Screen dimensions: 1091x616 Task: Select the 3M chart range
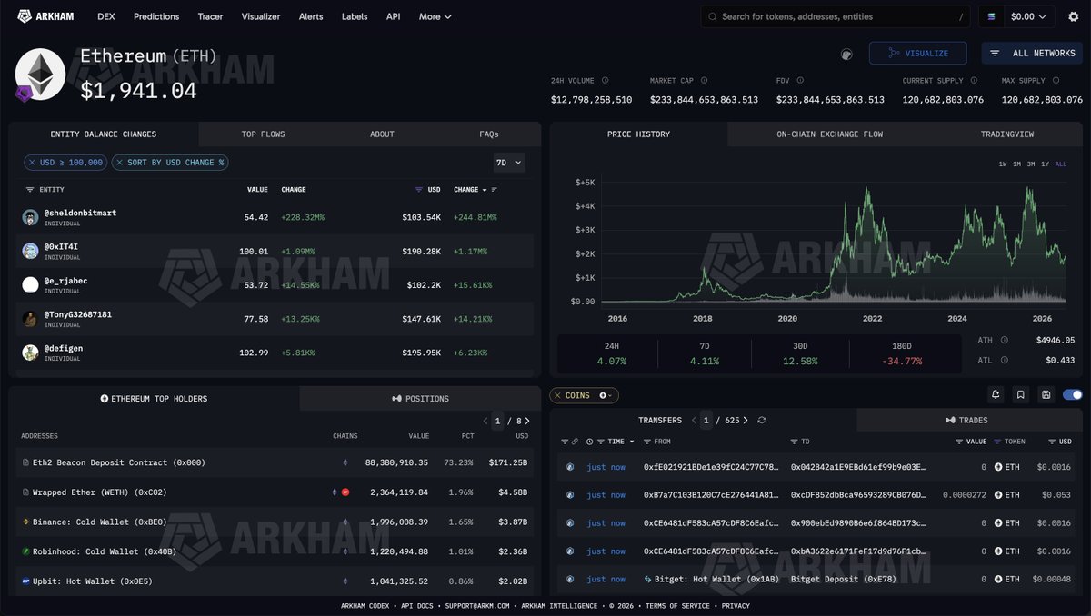pyautogui.click(x=1031, y=164)
